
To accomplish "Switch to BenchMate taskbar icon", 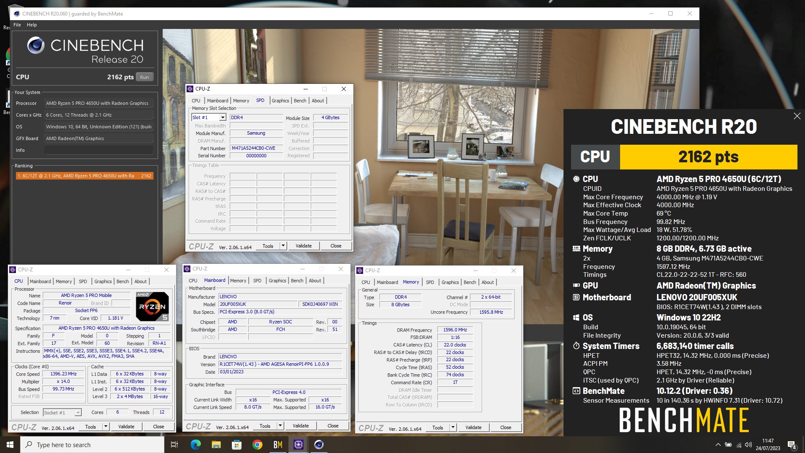I will pyautogui.click(x=278, y=445).
